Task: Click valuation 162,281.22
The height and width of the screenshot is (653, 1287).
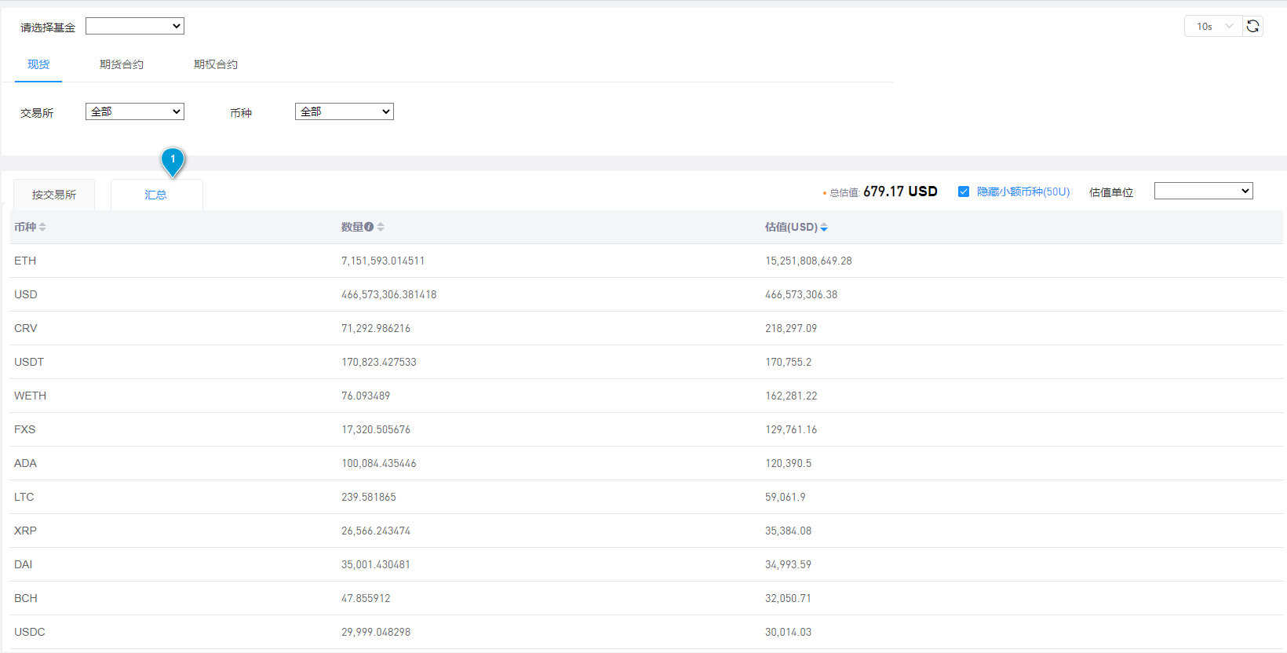Action: click(791, 396)
